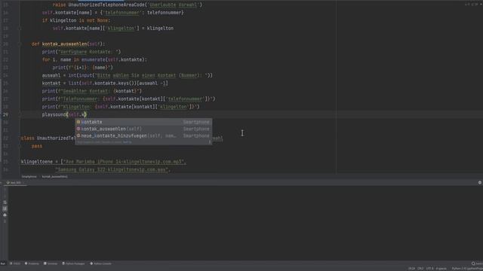Toggle soft-wrap in Run console

click(x=5, y=202)
